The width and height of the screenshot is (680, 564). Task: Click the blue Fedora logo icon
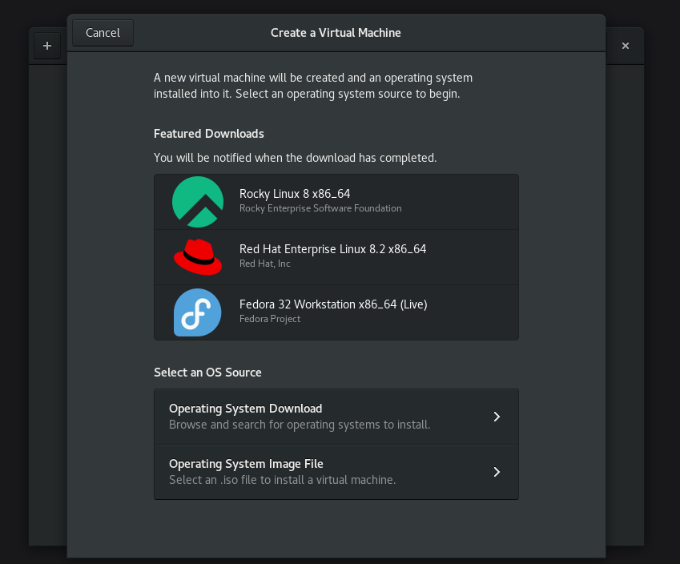[197, 312]
